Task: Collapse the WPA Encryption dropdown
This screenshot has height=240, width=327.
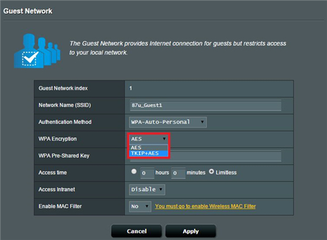Action: (x=148, y=139)
